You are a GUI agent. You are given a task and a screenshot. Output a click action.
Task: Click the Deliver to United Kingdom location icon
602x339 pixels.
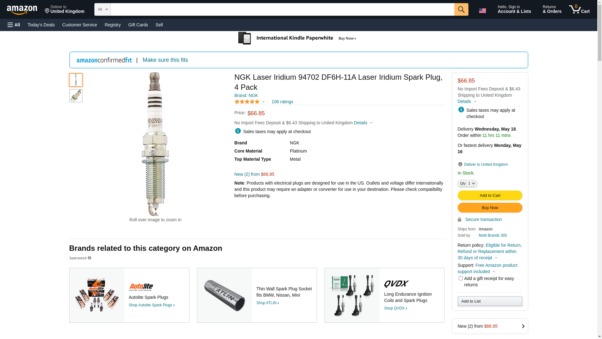(460, 164)
